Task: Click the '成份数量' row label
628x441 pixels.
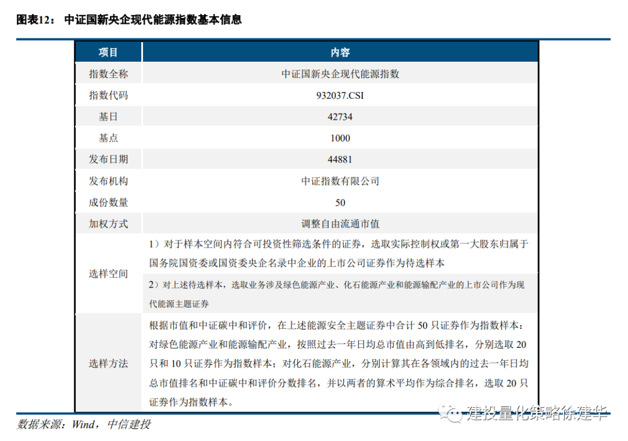Action: click(x=108, y=202)
